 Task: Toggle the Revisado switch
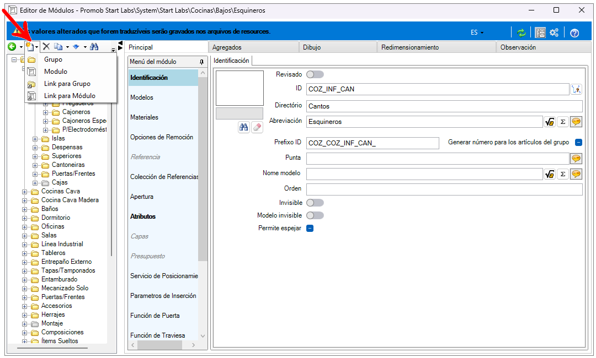coord(315,74)
